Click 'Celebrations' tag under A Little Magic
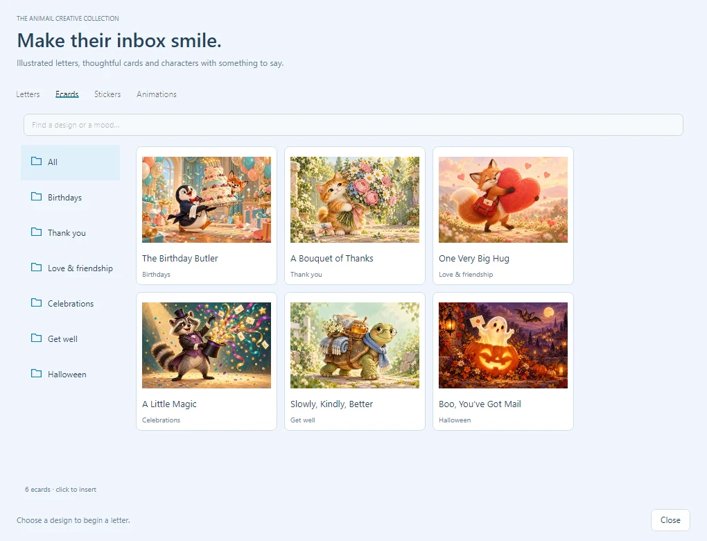707x541 pixels. click(161, 420)
